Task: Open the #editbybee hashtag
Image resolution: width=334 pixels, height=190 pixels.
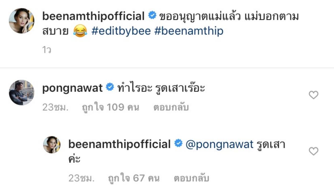Action: (121, 31)
